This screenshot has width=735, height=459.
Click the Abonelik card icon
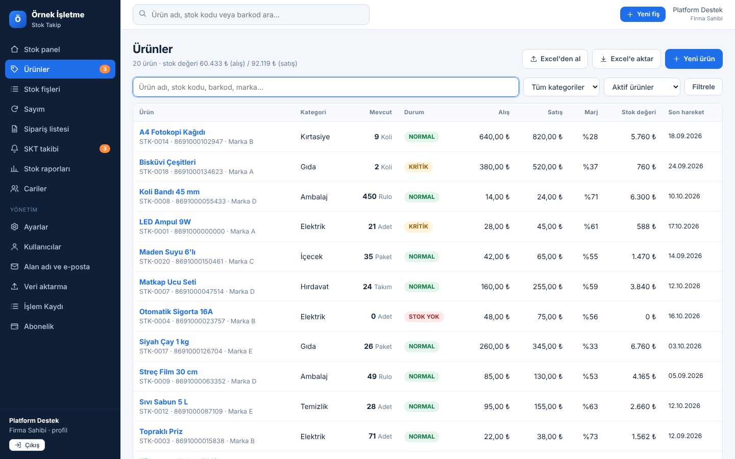point(14,326)
